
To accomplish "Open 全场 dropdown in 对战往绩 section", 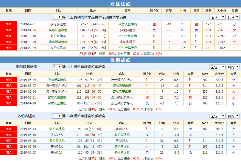I will [217, 17].
